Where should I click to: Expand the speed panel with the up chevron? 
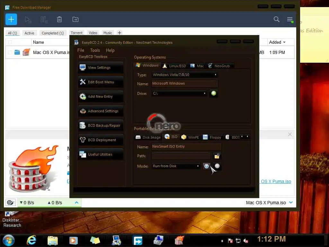76,203
